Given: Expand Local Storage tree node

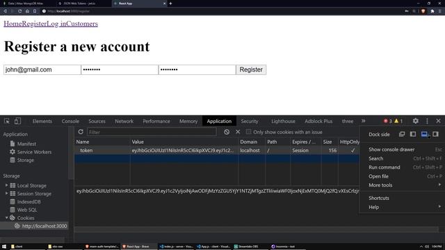Looking at the screenshot, I should (x=6, y=185).
